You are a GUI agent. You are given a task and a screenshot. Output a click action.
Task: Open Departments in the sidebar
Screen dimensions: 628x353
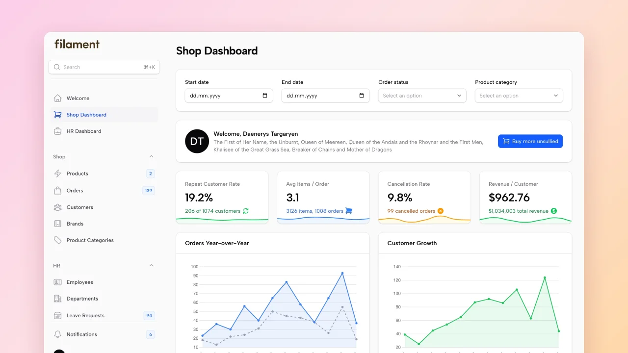pos(104,299)
